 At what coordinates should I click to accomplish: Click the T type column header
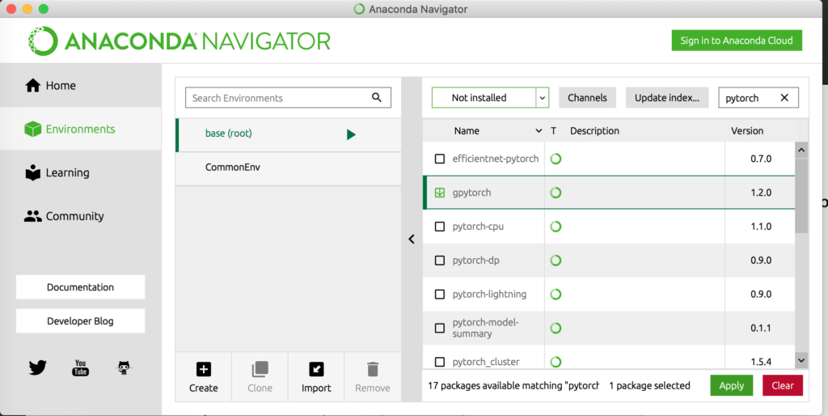coord(553,130)
